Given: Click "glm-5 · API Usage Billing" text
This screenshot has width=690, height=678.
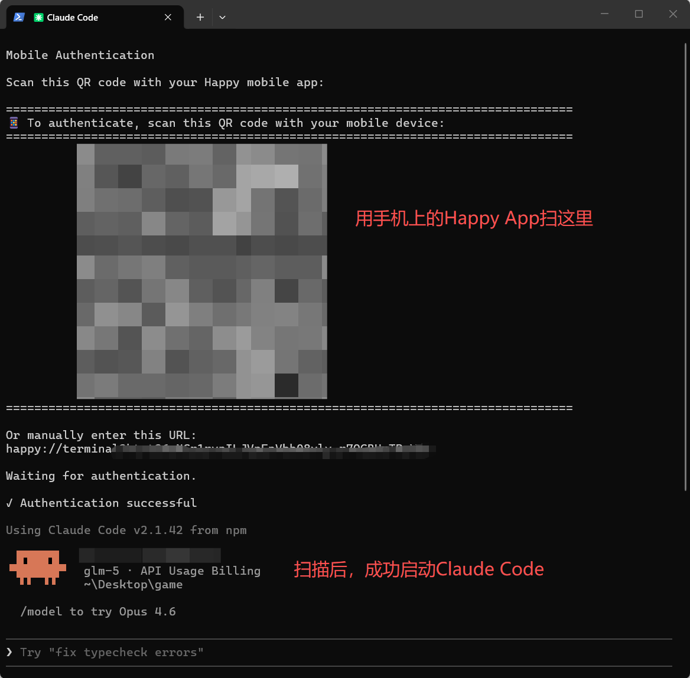Looking at the screenshot, I should pyautogui.click(x=172, y=571).
